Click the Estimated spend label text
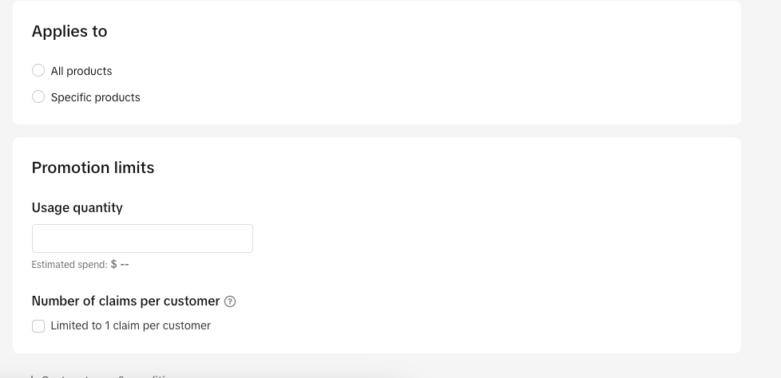This screenshot has height=378, width=781. (69, 265)
